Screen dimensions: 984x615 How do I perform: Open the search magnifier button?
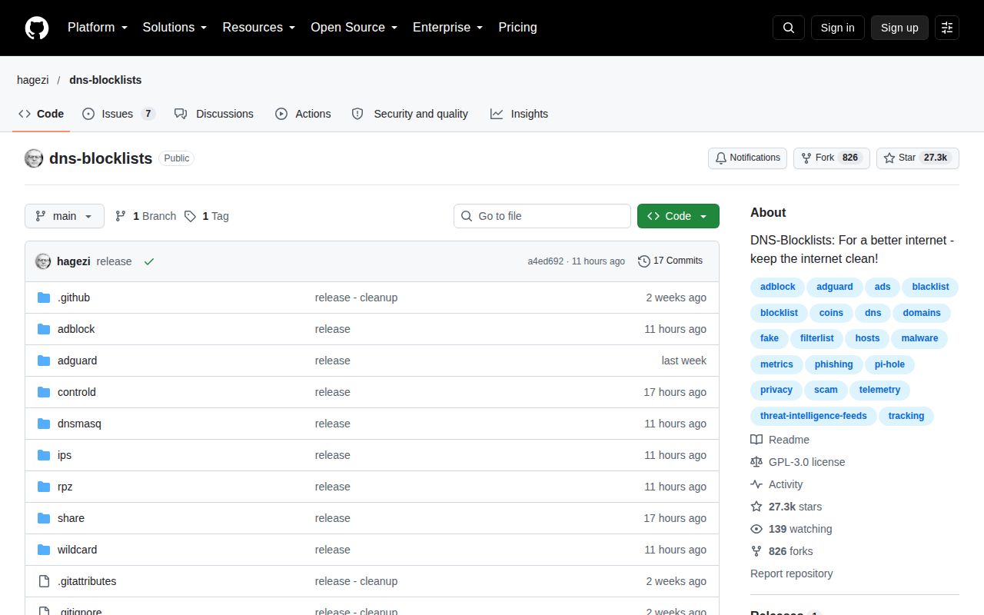[x=789, y=28]
